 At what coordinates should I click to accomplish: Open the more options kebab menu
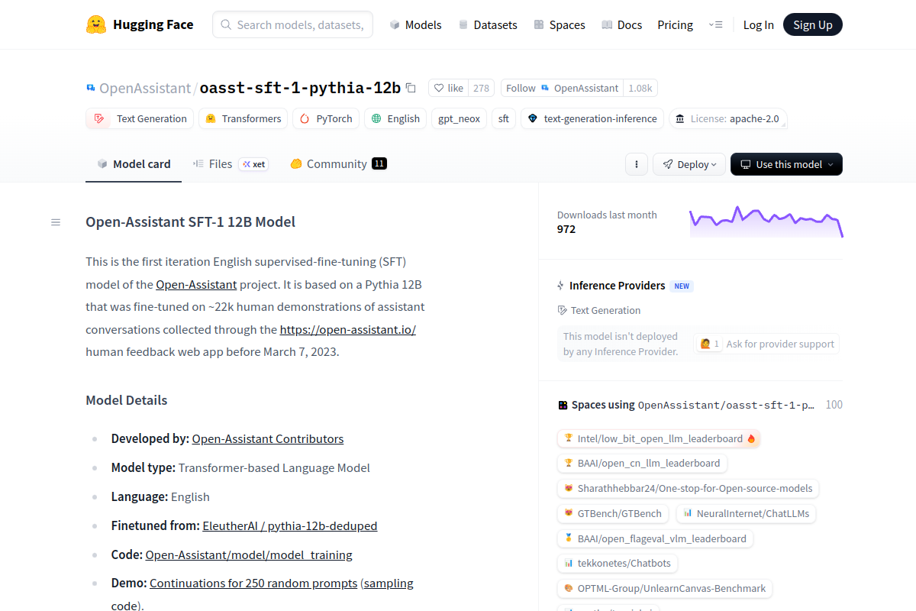point(636,164)
